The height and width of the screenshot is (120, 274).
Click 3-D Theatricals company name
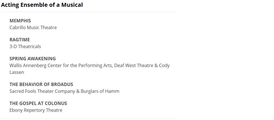tap(25, 46)
